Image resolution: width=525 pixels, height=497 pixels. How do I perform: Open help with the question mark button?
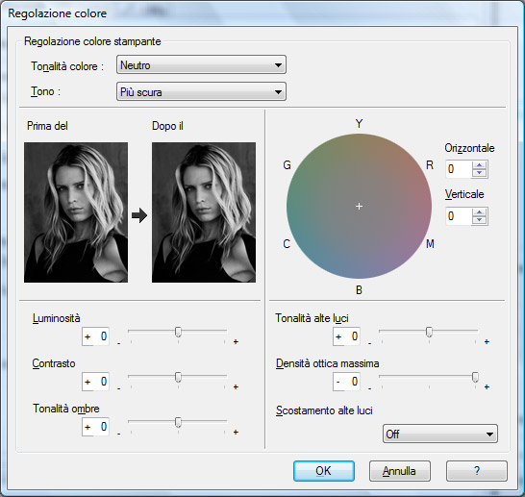pyautogui.click(x=477, y=471)
